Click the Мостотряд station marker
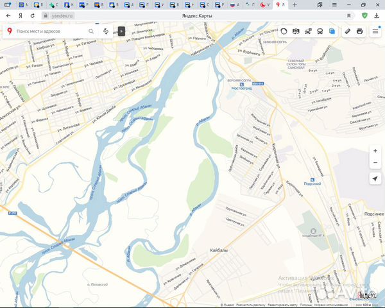The image size is (385, 308). pos(242,87)
